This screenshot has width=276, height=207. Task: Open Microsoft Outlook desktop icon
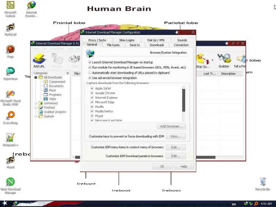[11, 9]
